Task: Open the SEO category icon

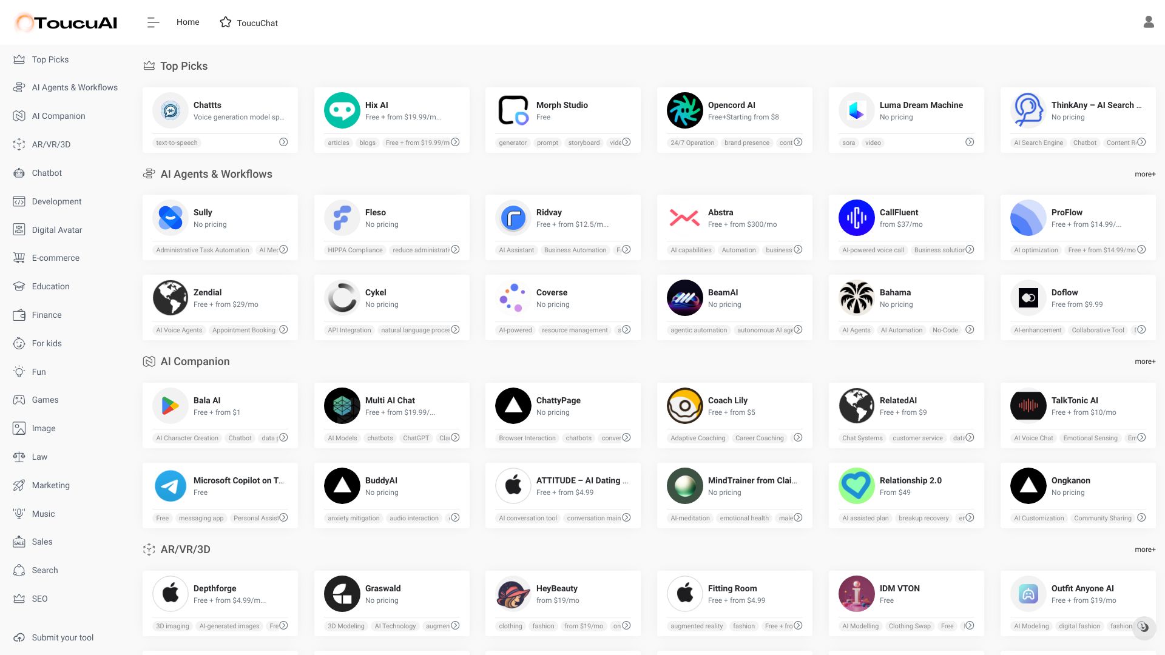Action: pos(19,599)
